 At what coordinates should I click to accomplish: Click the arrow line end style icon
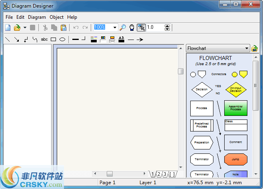(x=140, y=40)
